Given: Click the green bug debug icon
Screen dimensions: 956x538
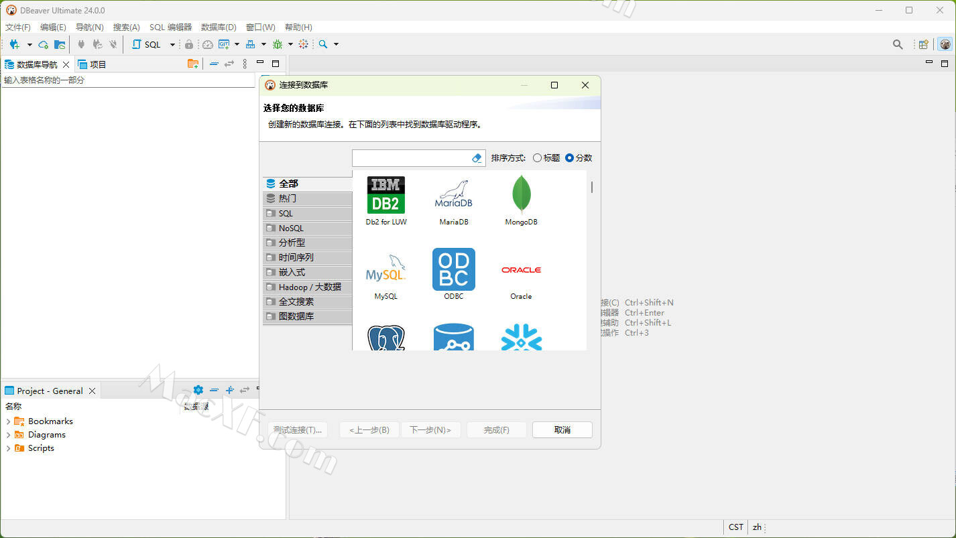Looking at the screenshot, I should point(278,44).
